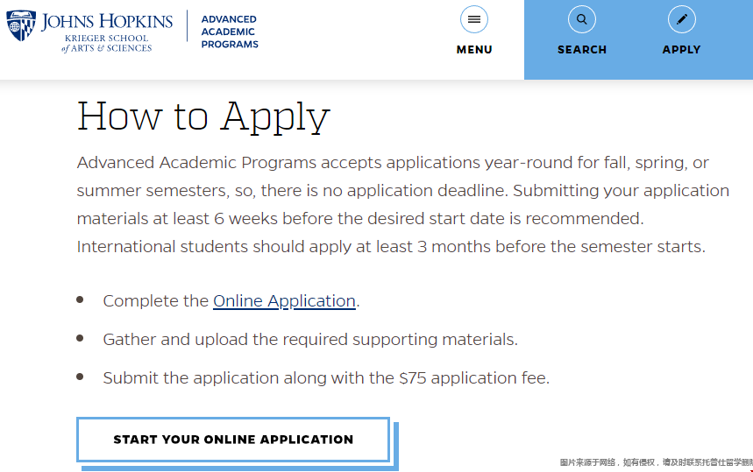Click the Gather and upload materials item

coord(310,339)
